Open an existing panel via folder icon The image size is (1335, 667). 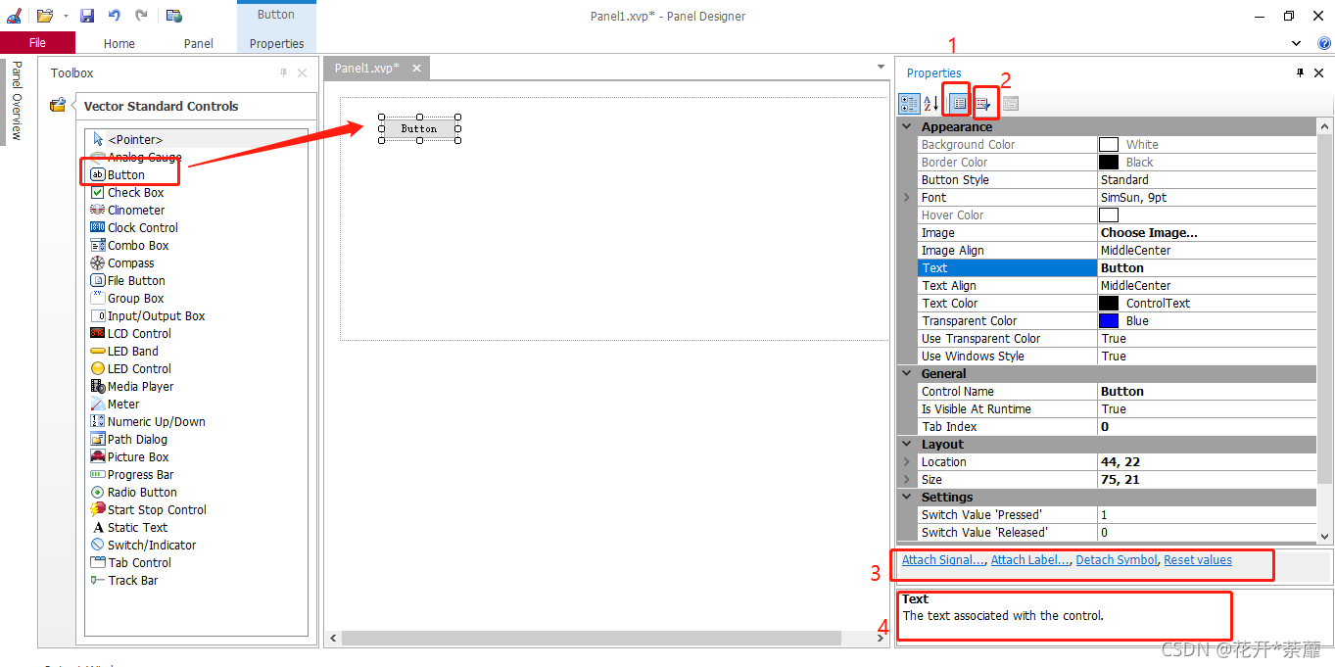tap(43, 14)
